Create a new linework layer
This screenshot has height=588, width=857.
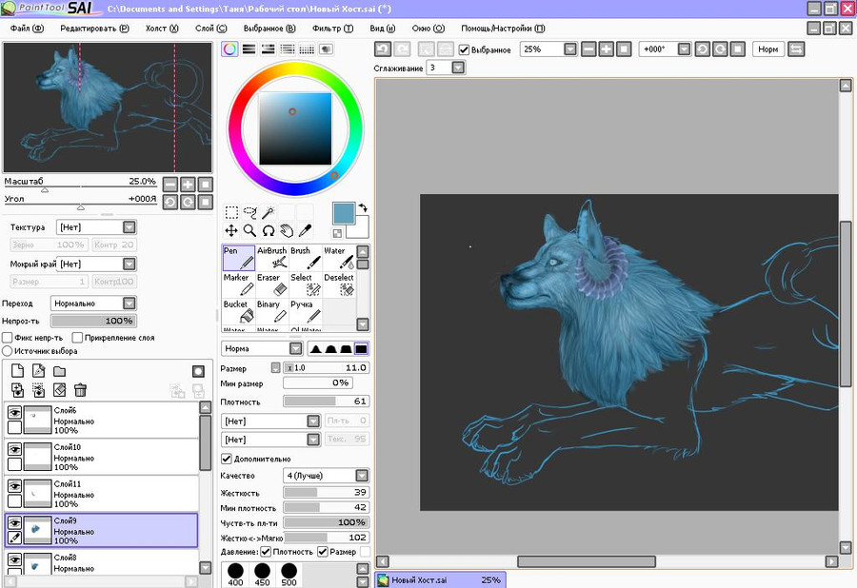(x=38, y=371)
